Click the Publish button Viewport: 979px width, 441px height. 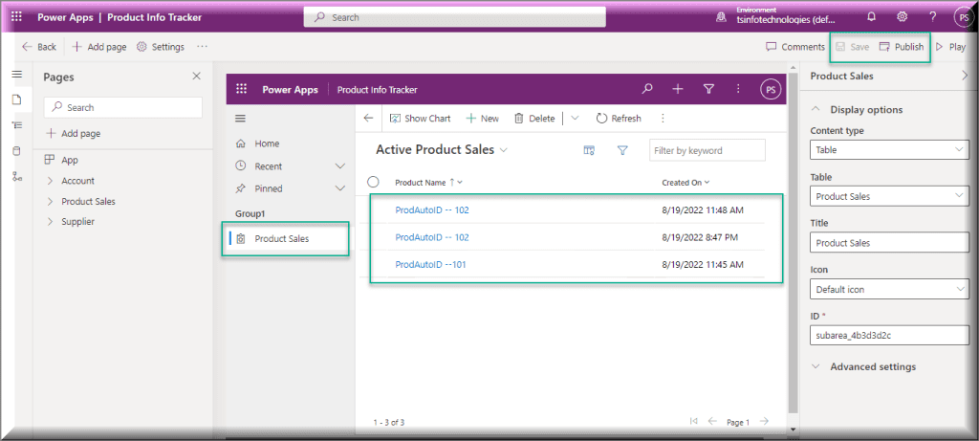click(x=902, y=47)
